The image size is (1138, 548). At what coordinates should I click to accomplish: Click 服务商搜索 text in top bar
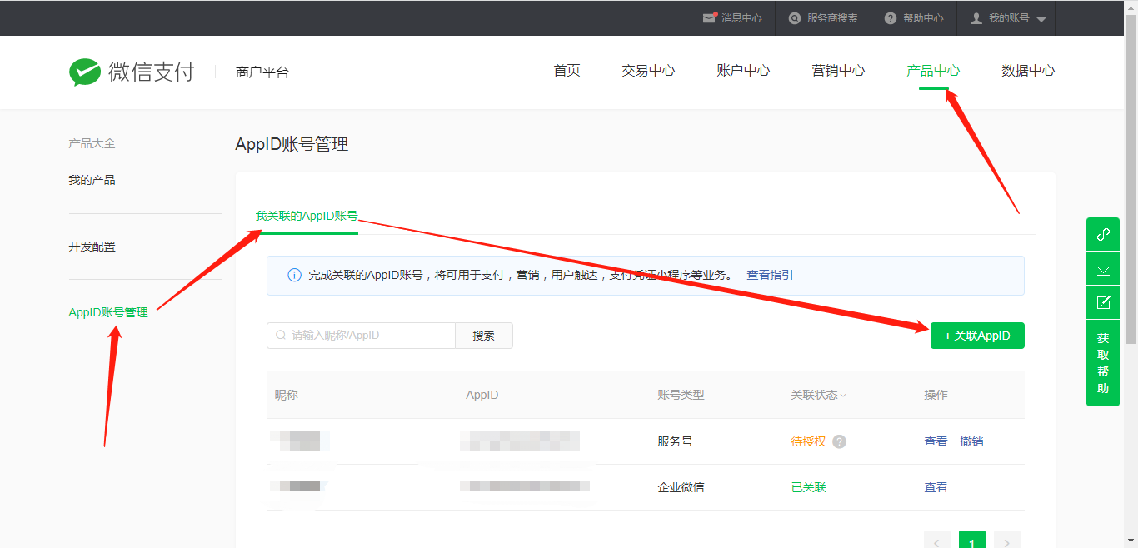(x=832, y=18)
